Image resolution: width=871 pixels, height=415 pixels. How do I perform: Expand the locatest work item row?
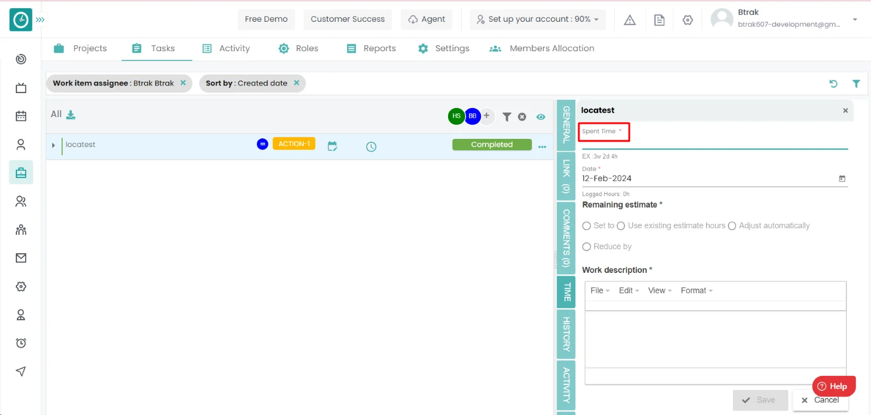coord(53,145)
